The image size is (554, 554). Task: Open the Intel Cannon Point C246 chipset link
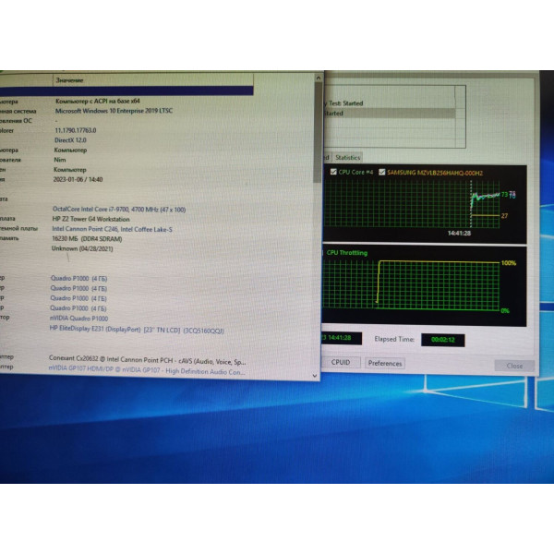[x=112, y=229]
